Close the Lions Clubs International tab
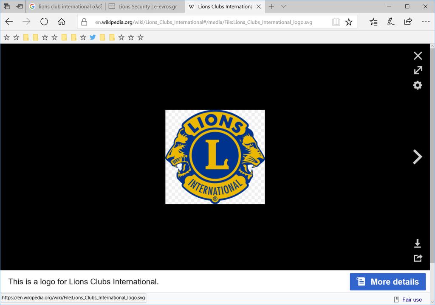Image resolution: width=435 pixels, height=305 pixels. 259,6
